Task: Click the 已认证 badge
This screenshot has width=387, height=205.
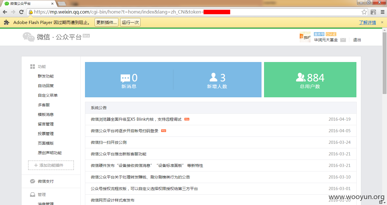Action: (x=331, y=34)
